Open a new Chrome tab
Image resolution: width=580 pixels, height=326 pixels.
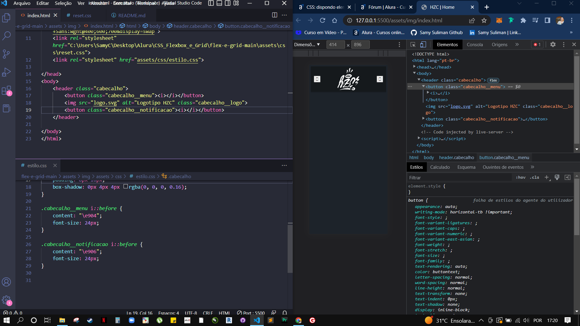pyautogui.click(x=487, y=7)
